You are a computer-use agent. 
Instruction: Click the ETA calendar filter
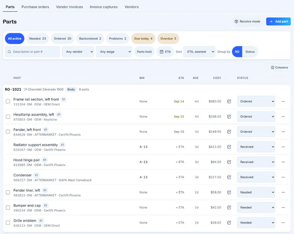click(x=165, y=52)
